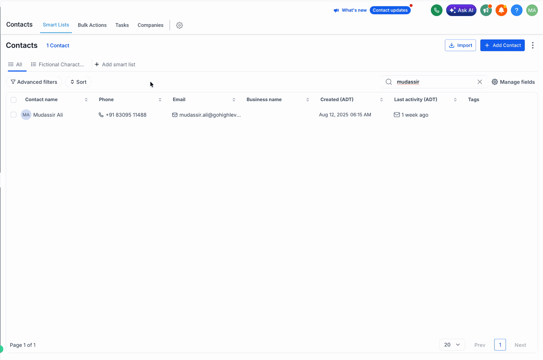This screenshot has width=543, height=360.
Task: Check the Mudassir Ali row checkbox
Action: pos(14,115)
